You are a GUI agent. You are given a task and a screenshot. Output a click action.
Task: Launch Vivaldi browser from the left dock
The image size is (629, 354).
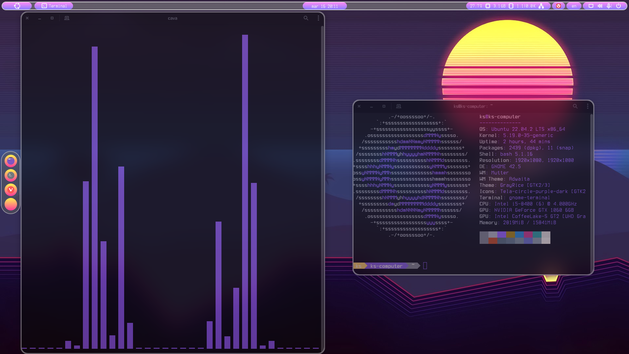tap(11, 190)
